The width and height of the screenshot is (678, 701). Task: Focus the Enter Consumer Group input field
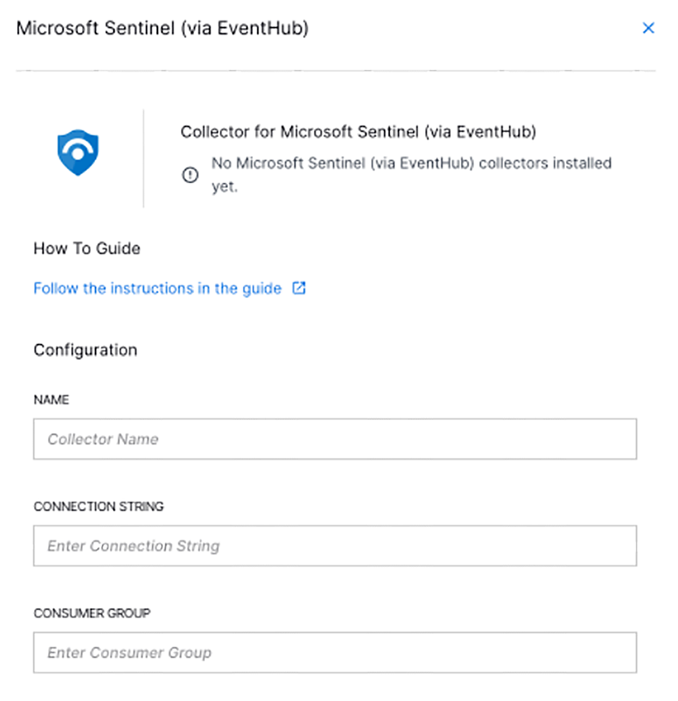click(335, 652)
